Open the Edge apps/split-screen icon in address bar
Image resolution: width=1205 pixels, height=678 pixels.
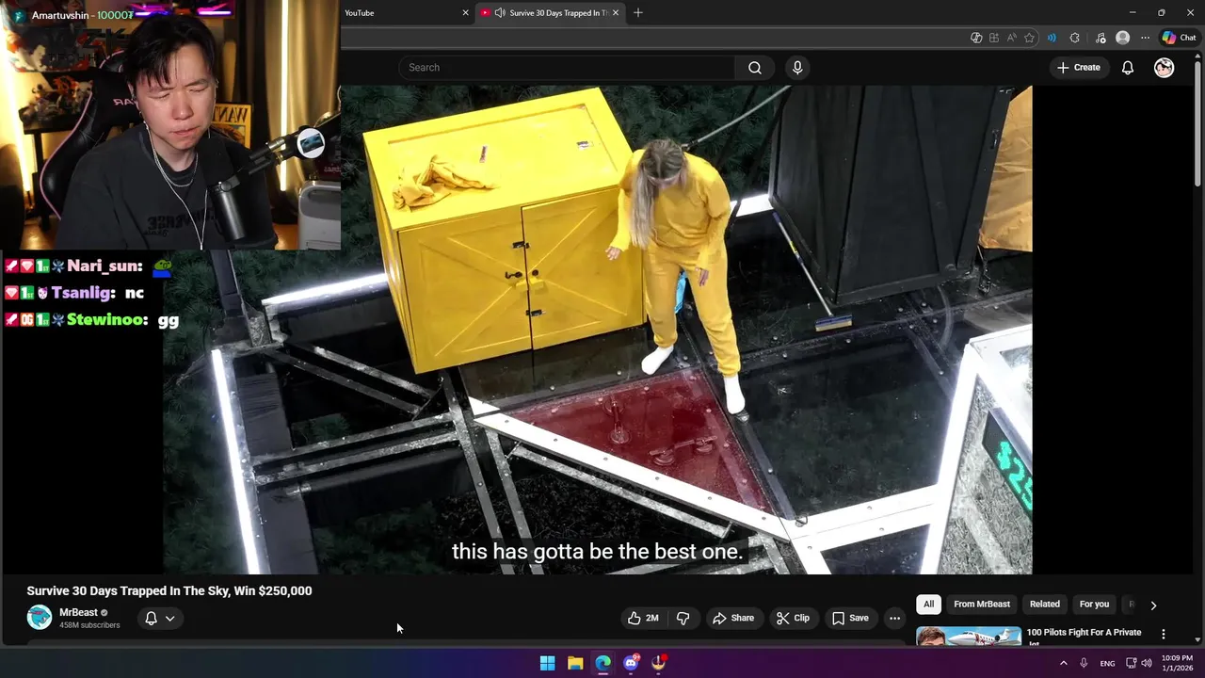coord(994,38)
